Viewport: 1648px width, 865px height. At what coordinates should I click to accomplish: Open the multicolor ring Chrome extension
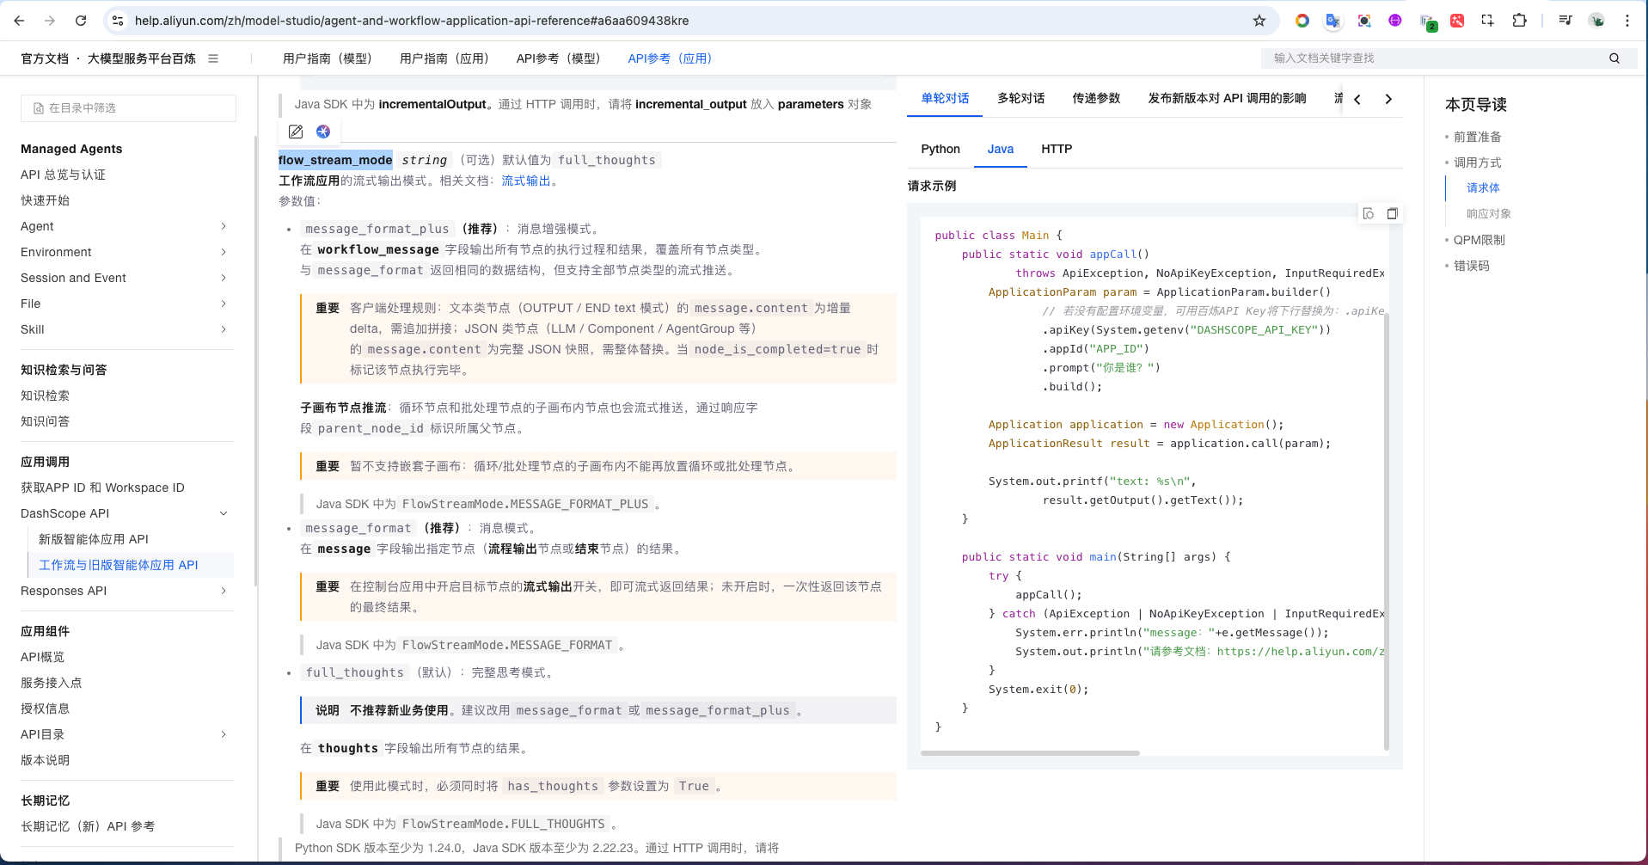point(1302,21)
